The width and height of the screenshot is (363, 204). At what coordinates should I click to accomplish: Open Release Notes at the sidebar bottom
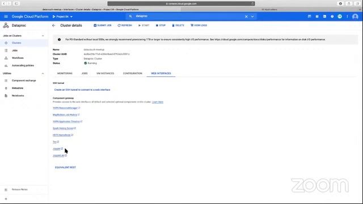click(24, 189)
